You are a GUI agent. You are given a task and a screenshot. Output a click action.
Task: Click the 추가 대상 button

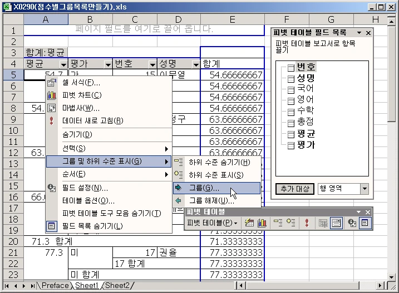click(x=295, y=189)
